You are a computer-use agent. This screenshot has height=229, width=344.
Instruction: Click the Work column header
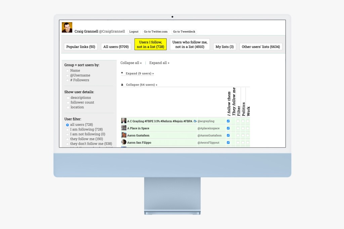point(248,111)
